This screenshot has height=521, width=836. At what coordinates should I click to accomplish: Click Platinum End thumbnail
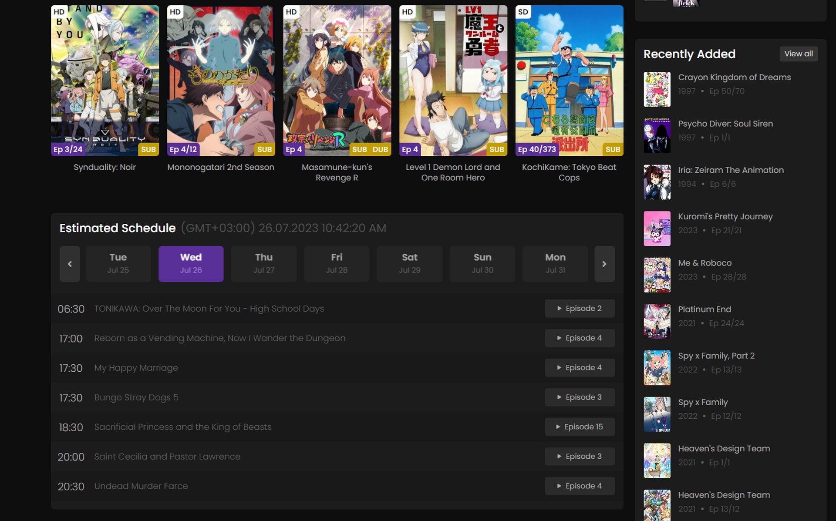click(657, 321)
